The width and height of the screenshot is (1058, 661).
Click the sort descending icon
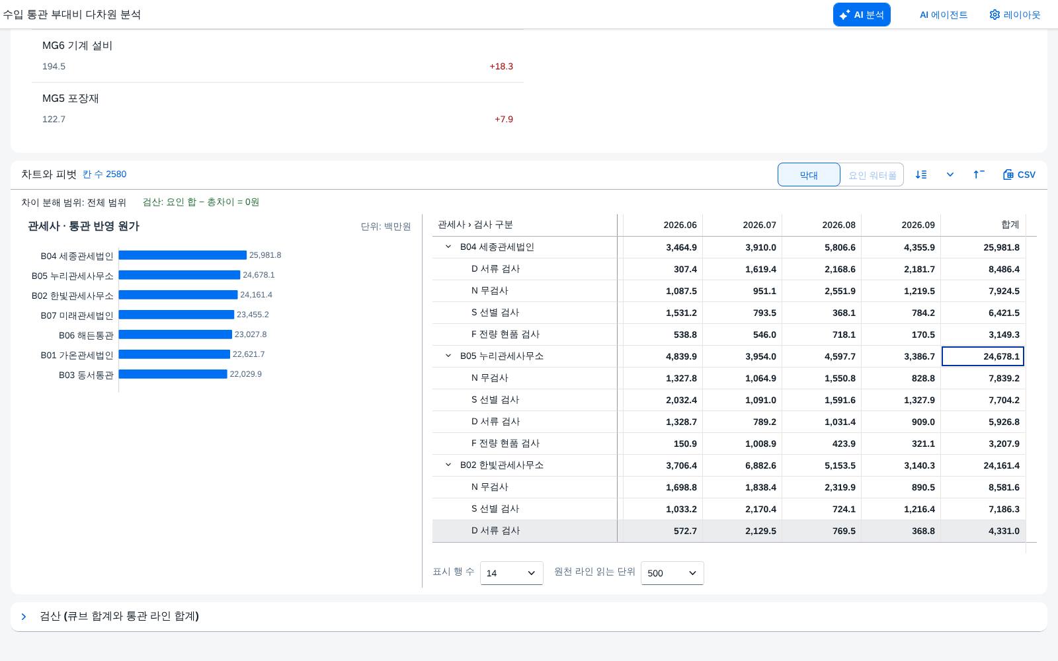pos(921,175)
